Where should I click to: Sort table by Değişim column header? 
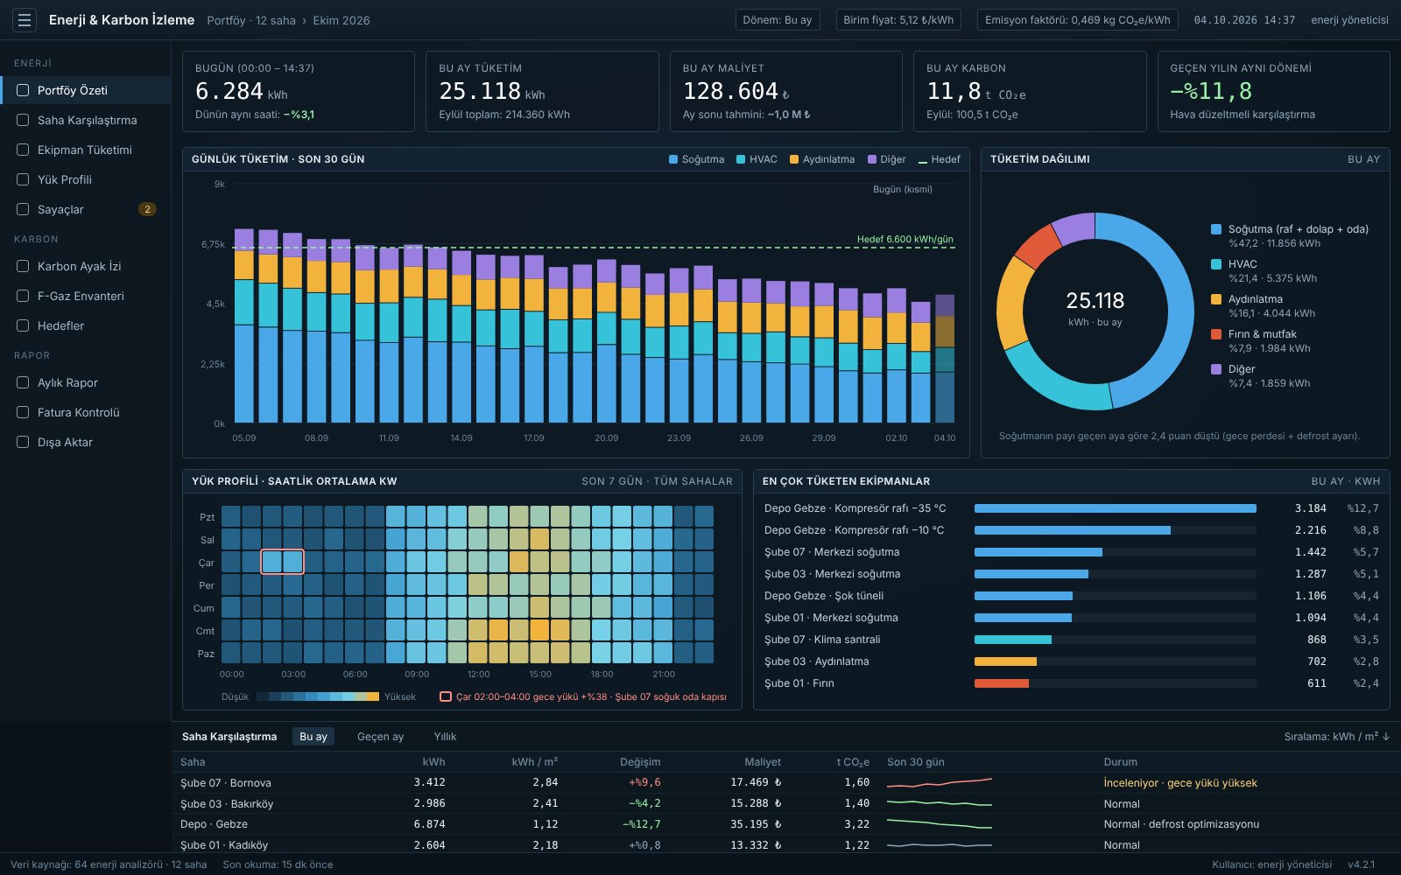(640, 762)
